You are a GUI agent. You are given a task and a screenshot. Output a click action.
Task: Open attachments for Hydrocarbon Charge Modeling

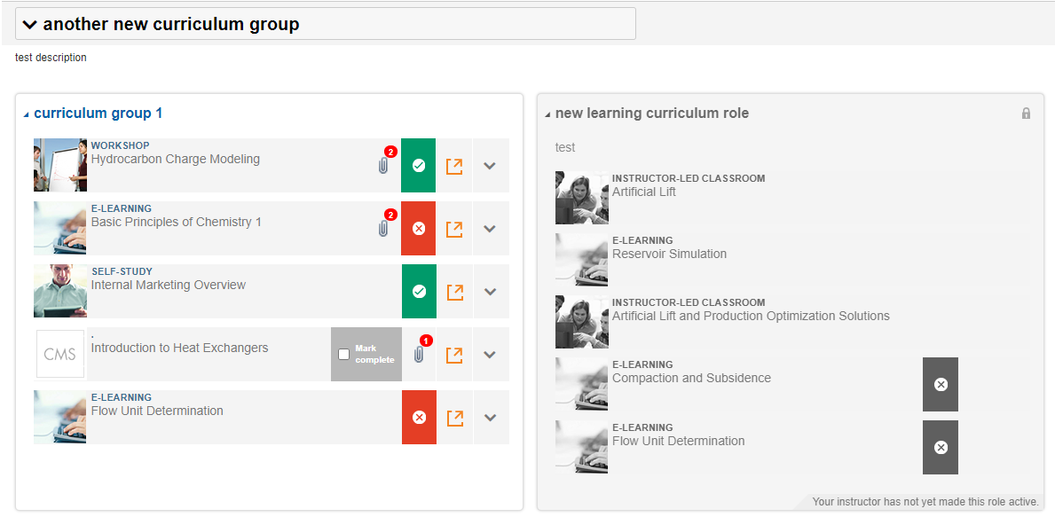[x=382, y=165]
